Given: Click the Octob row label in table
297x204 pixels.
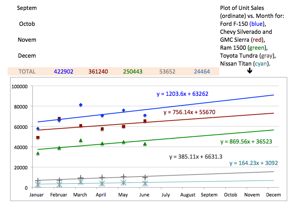Looking at the screenshot, I should point(27,24).
